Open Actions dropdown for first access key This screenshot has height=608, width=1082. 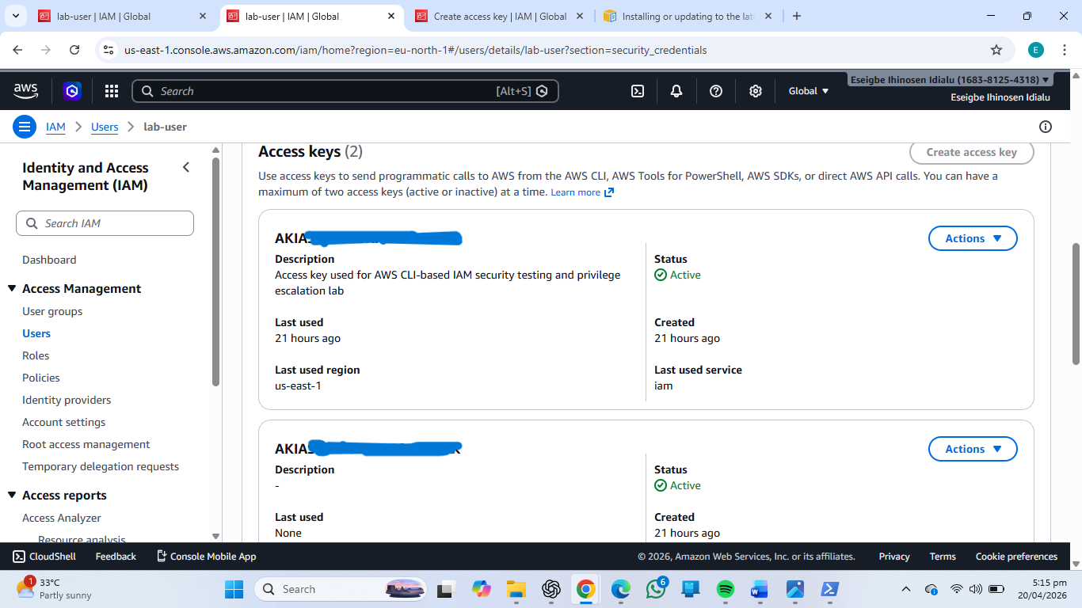[973, 238]
